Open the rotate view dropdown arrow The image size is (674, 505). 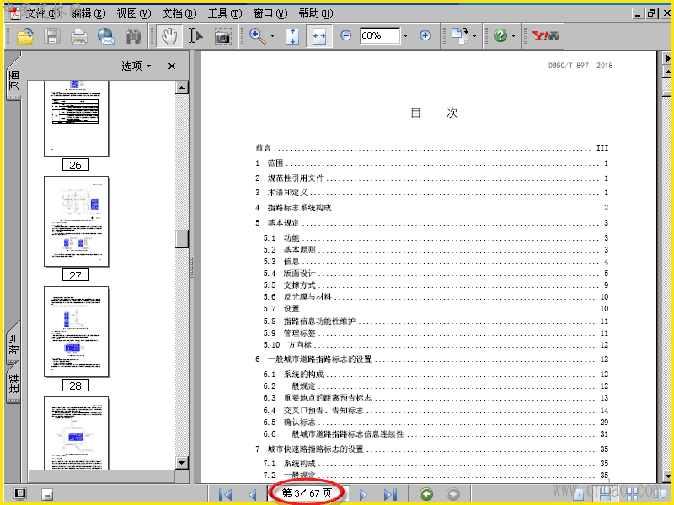474,36
